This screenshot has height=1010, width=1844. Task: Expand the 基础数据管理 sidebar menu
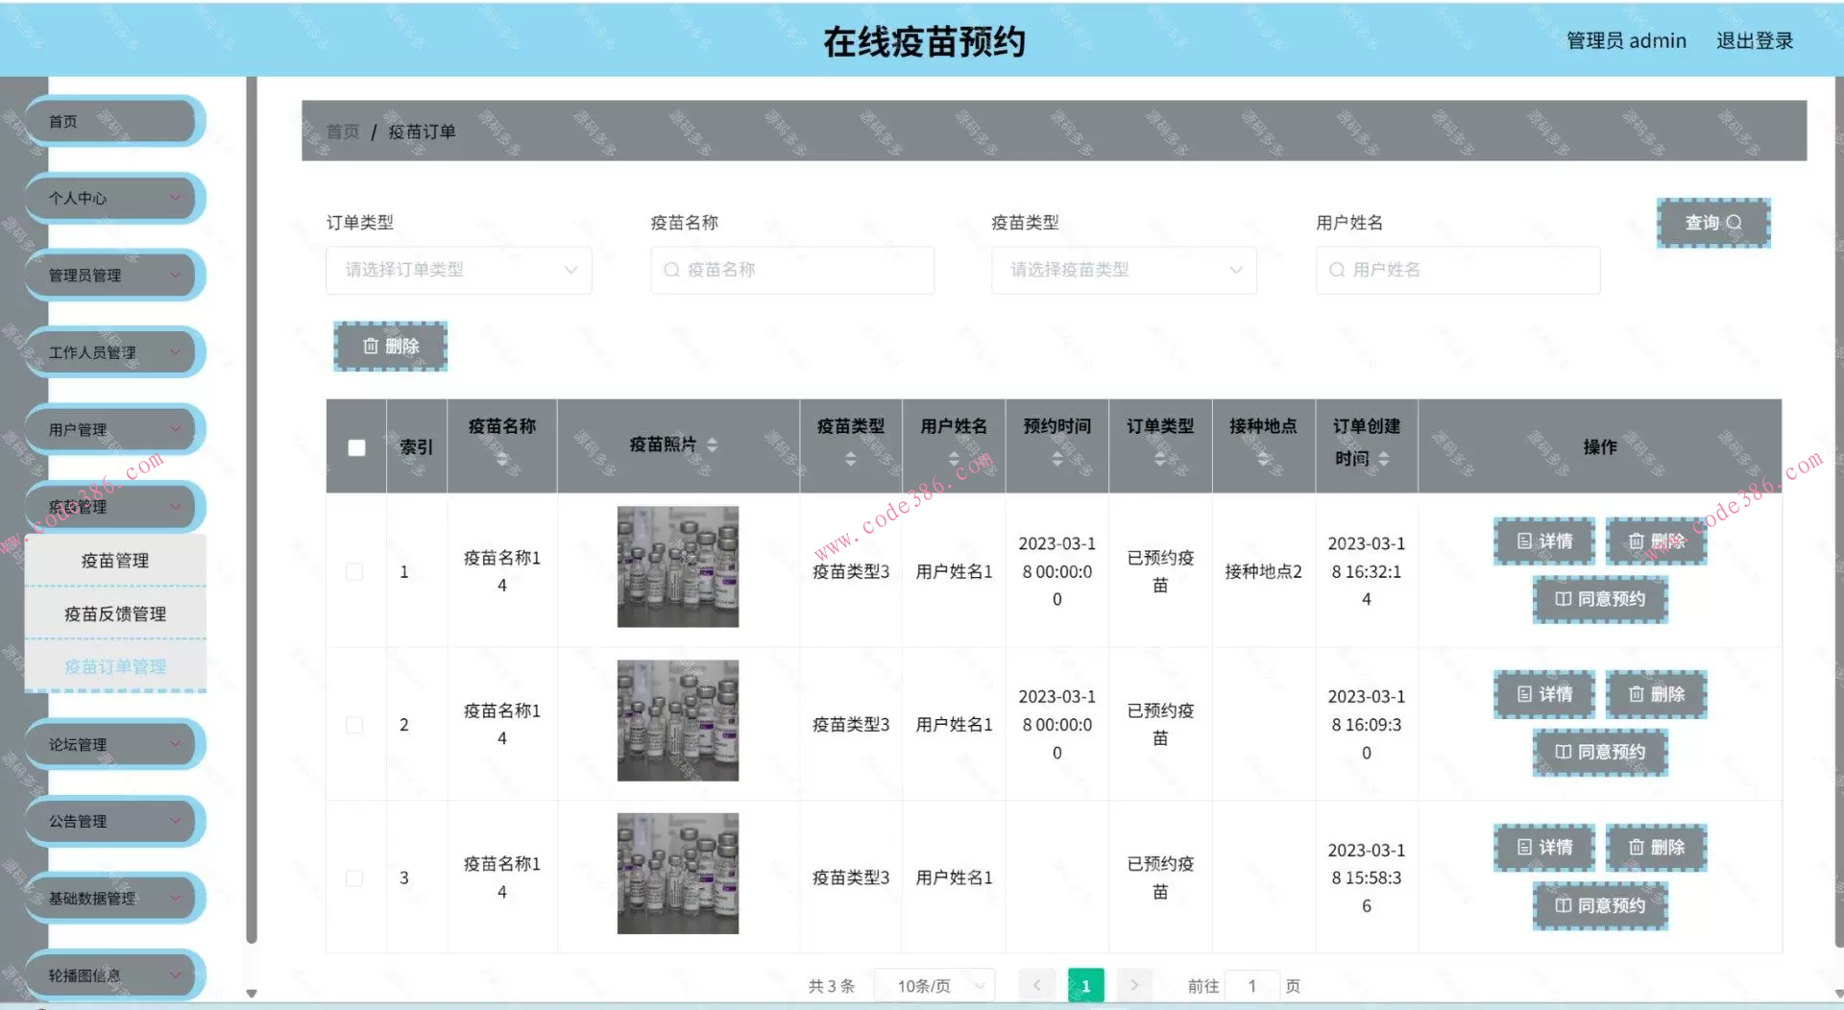click(115, 898)
